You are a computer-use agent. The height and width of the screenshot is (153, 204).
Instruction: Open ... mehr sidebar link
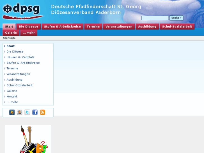tap(12, 102)
